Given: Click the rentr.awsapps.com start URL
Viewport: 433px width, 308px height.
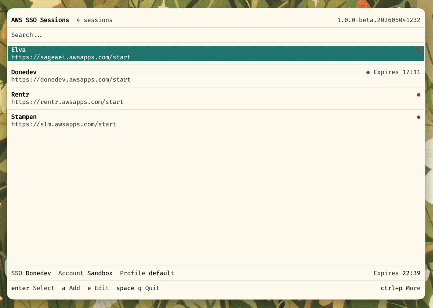Looking at the screenshot, I should pos(67,102).
